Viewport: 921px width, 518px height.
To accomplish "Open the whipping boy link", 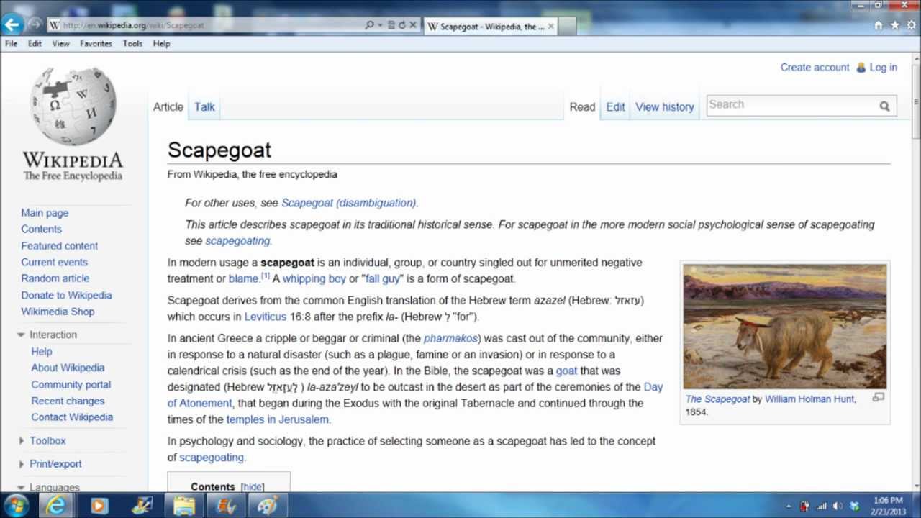I will point(314,278).
